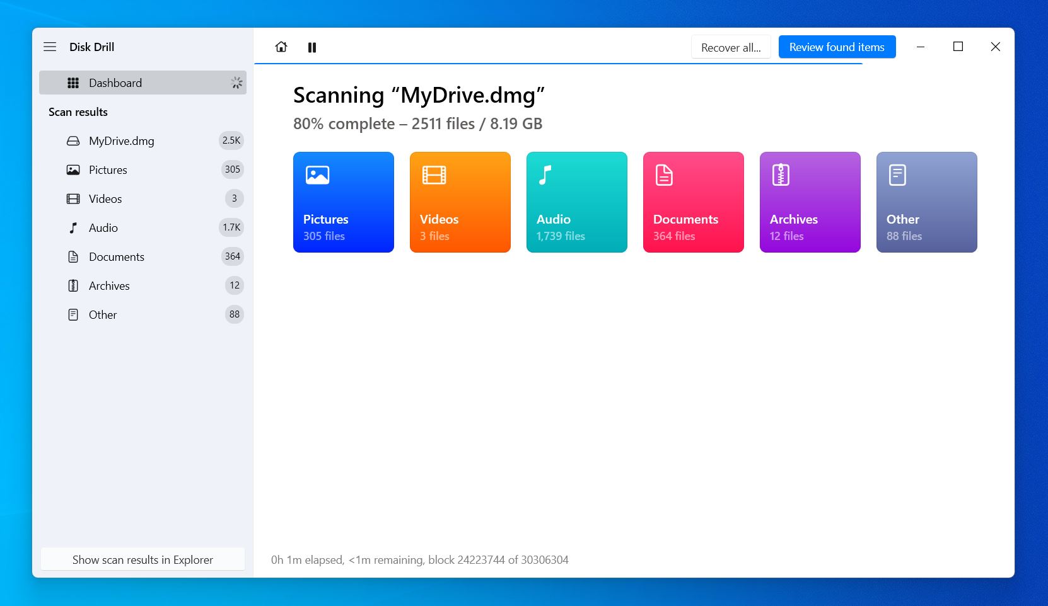Click Recover all... button
The height and width of the screenshot is (606, 1048).
point(731,47)
